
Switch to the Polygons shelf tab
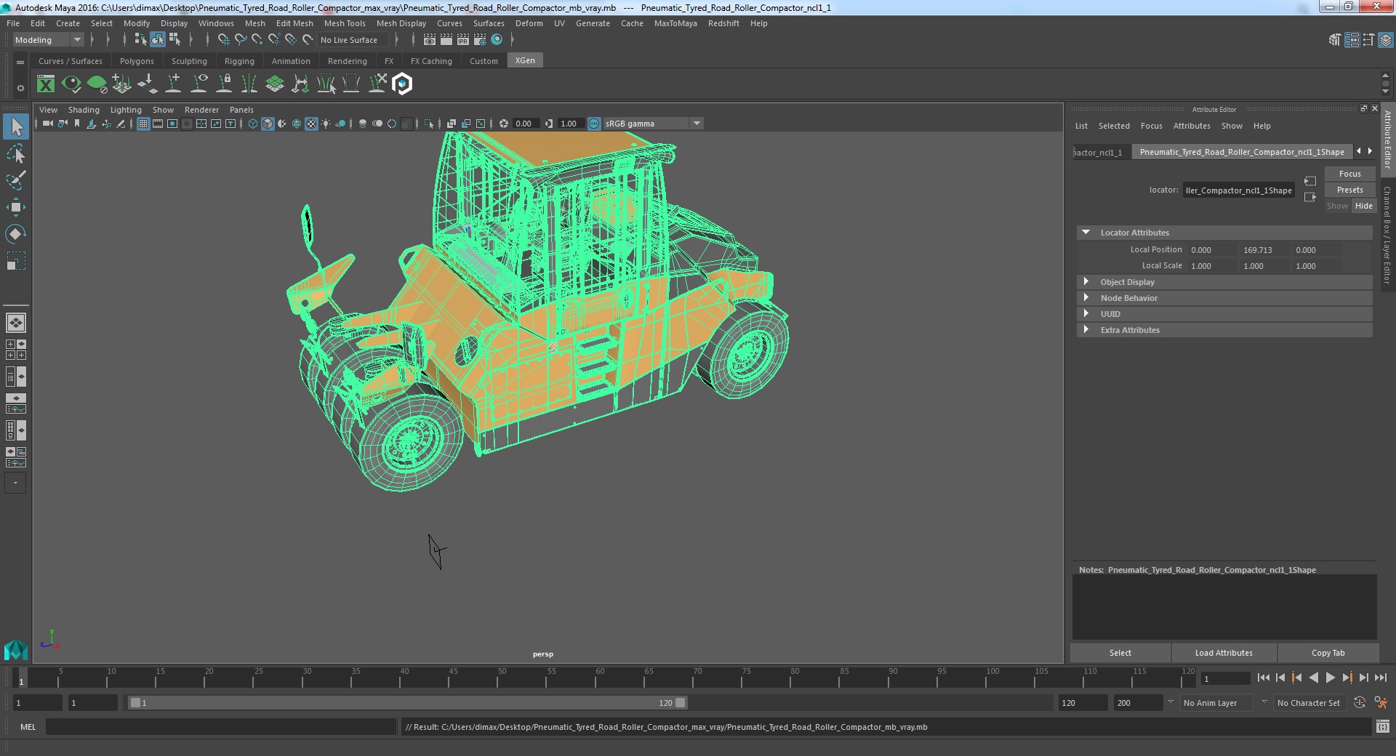pos(137,61)
